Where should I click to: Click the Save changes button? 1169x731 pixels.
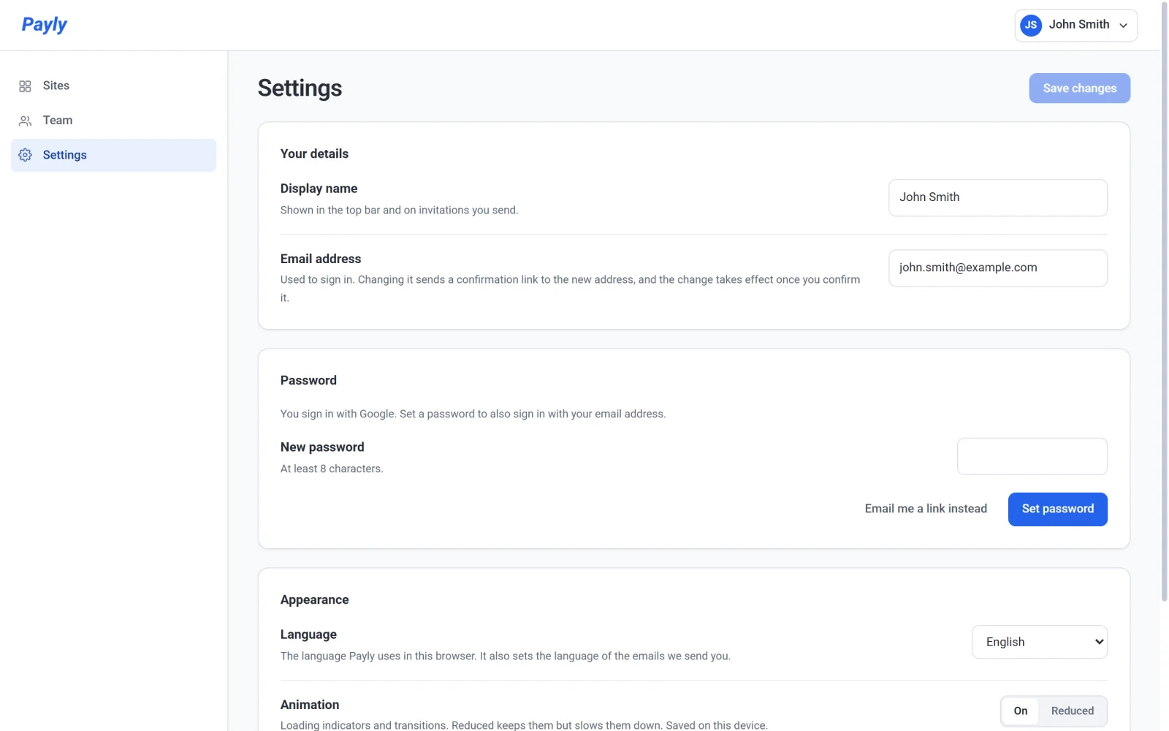1079,88
